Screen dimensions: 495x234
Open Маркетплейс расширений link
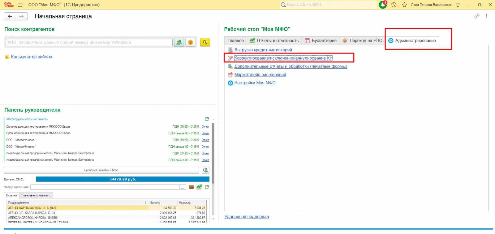click(260, 74)
